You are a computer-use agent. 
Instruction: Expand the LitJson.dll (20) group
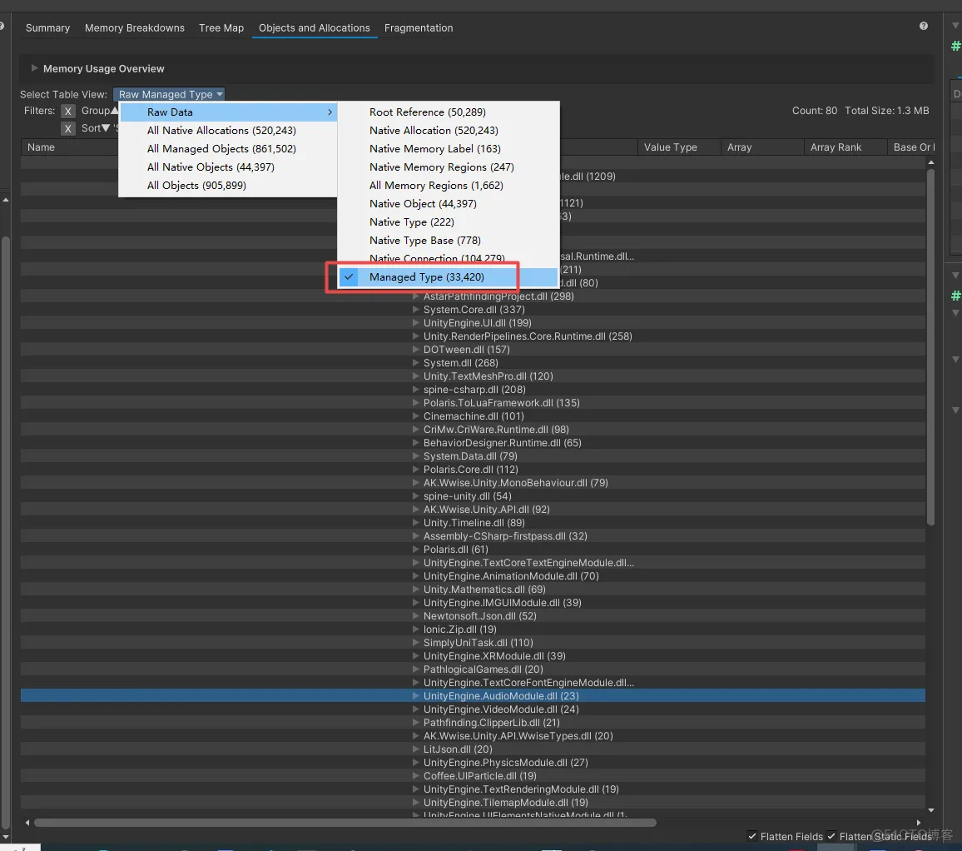(x=416, y=749)
